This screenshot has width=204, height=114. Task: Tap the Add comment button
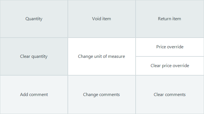pos(34,95)
